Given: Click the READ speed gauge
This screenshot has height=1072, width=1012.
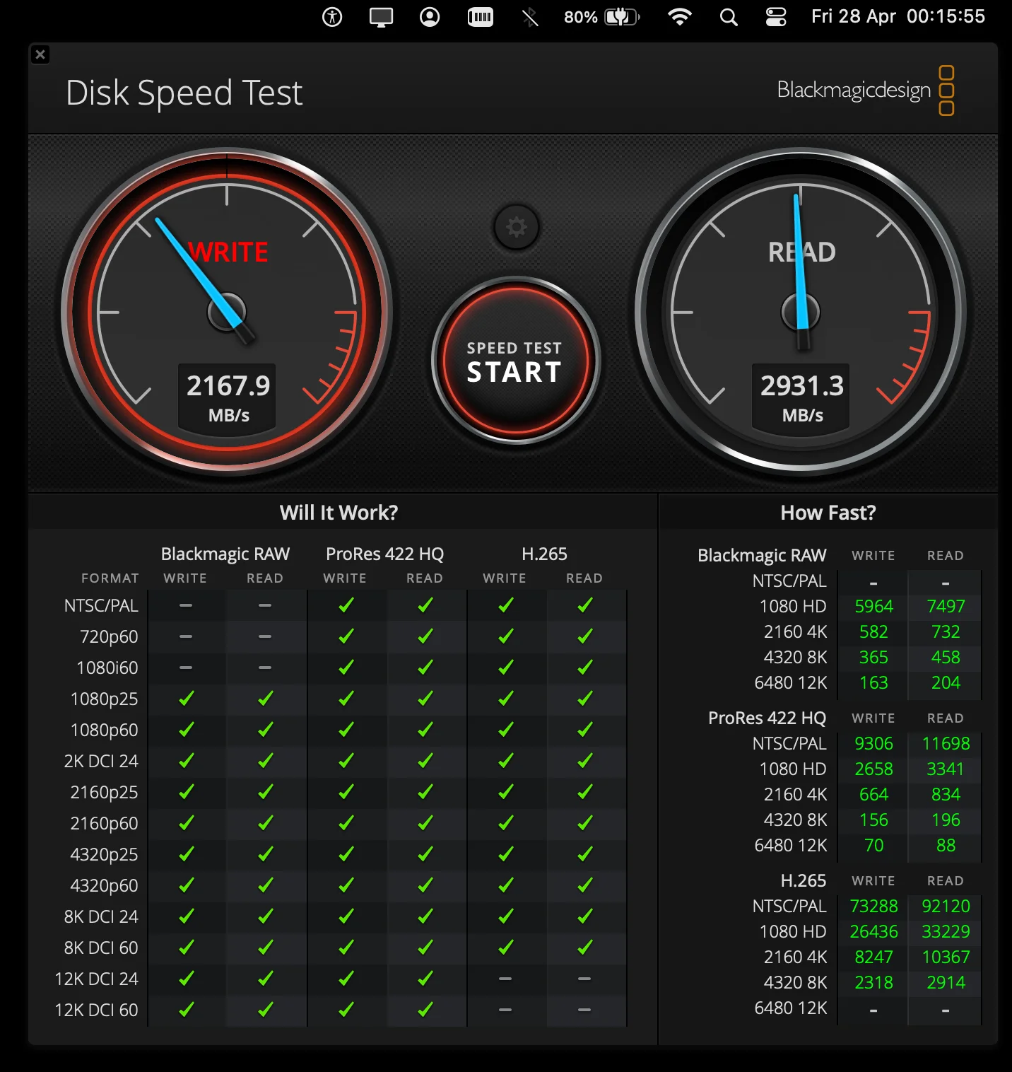Looking at the screenshot, I should (x=801, y=311).
